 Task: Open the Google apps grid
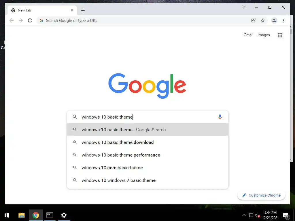pyautogui.click(x=280, y=35)
